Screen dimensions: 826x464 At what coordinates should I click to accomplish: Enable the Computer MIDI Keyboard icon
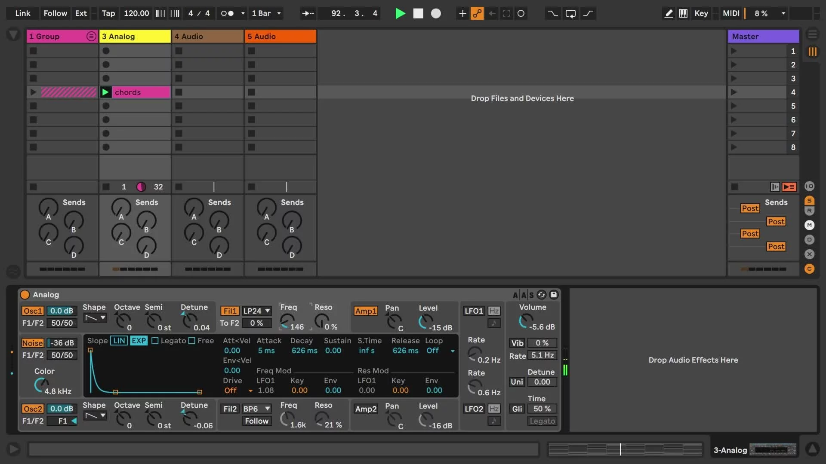[683, 13]
